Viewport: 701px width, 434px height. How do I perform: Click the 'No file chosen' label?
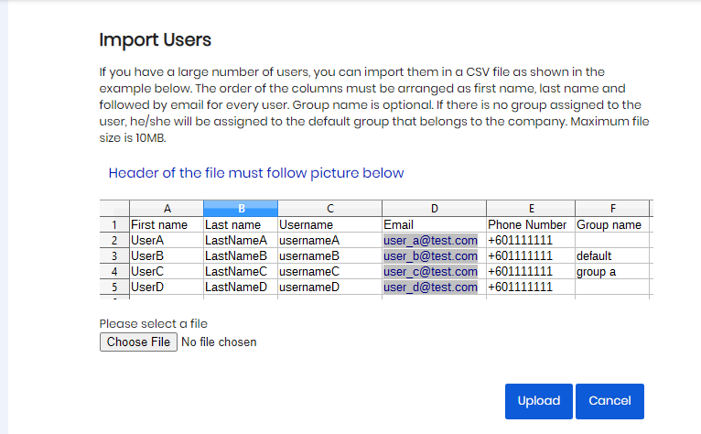pyautogui.click(x=219, y=342)
